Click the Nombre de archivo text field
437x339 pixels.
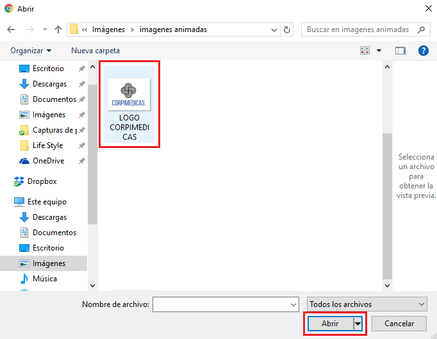(220, 304)
